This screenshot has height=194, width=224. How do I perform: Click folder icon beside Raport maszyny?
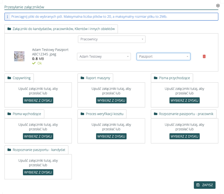click(x=82, y=78)
